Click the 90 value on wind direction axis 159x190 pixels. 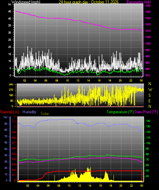(x=12, y=101)
